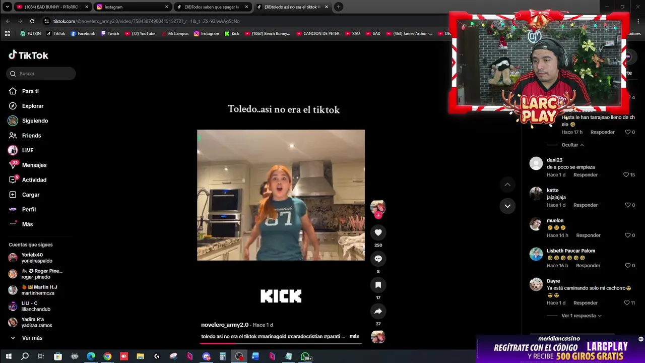Open Más menu in TikTok sidebar

21,224
